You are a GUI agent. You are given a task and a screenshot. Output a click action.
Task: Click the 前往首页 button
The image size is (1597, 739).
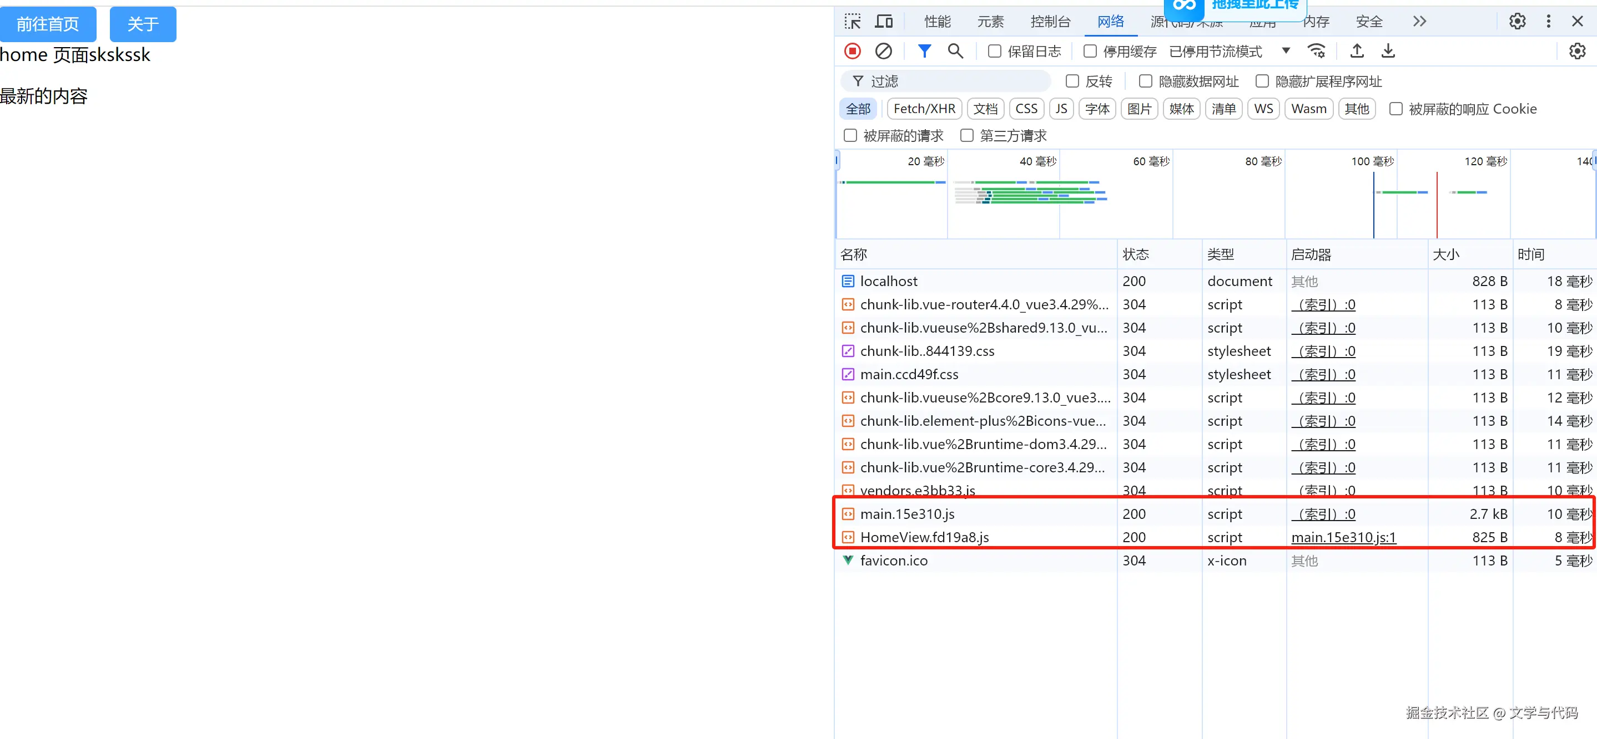pyautogui.click(x=48, y=24)
